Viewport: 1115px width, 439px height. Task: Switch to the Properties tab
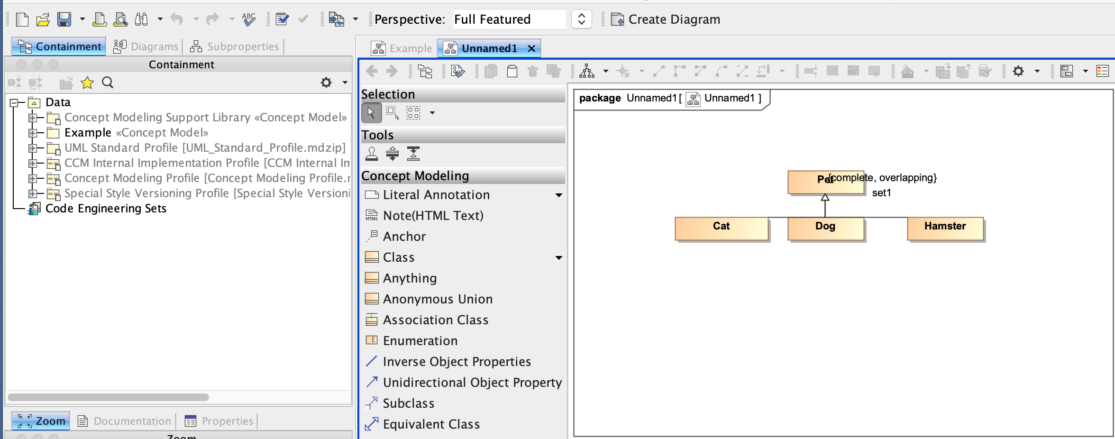tap(219, 421)
